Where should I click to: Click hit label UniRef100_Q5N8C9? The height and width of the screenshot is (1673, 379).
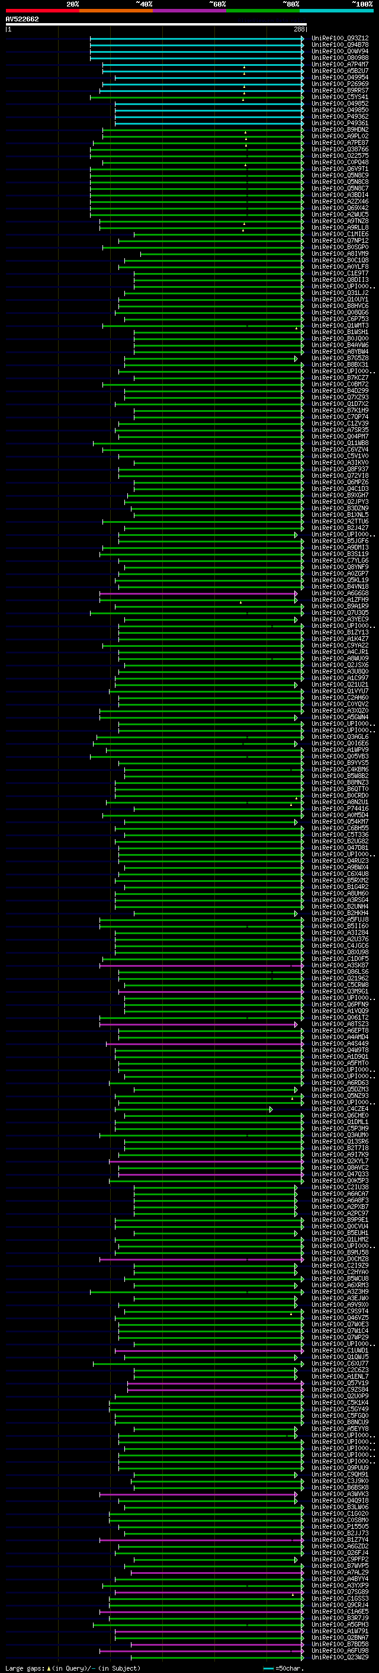coord(339,175)
